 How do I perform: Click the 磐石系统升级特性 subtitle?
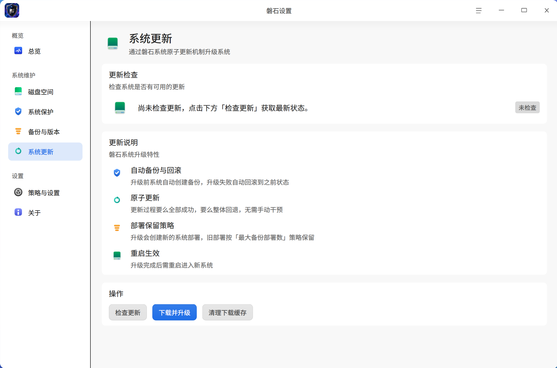point(134,155)
